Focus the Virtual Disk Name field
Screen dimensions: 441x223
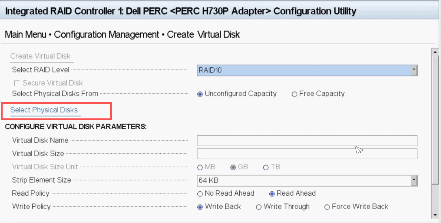[x=307, y=141]
